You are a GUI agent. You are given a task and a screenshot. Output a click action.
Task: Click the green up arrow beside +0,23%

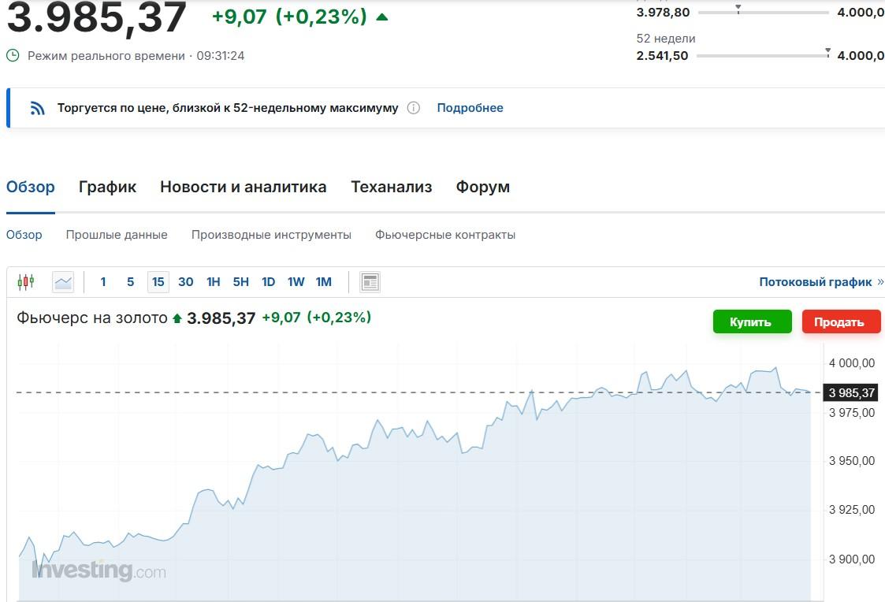tap(382, 17)
